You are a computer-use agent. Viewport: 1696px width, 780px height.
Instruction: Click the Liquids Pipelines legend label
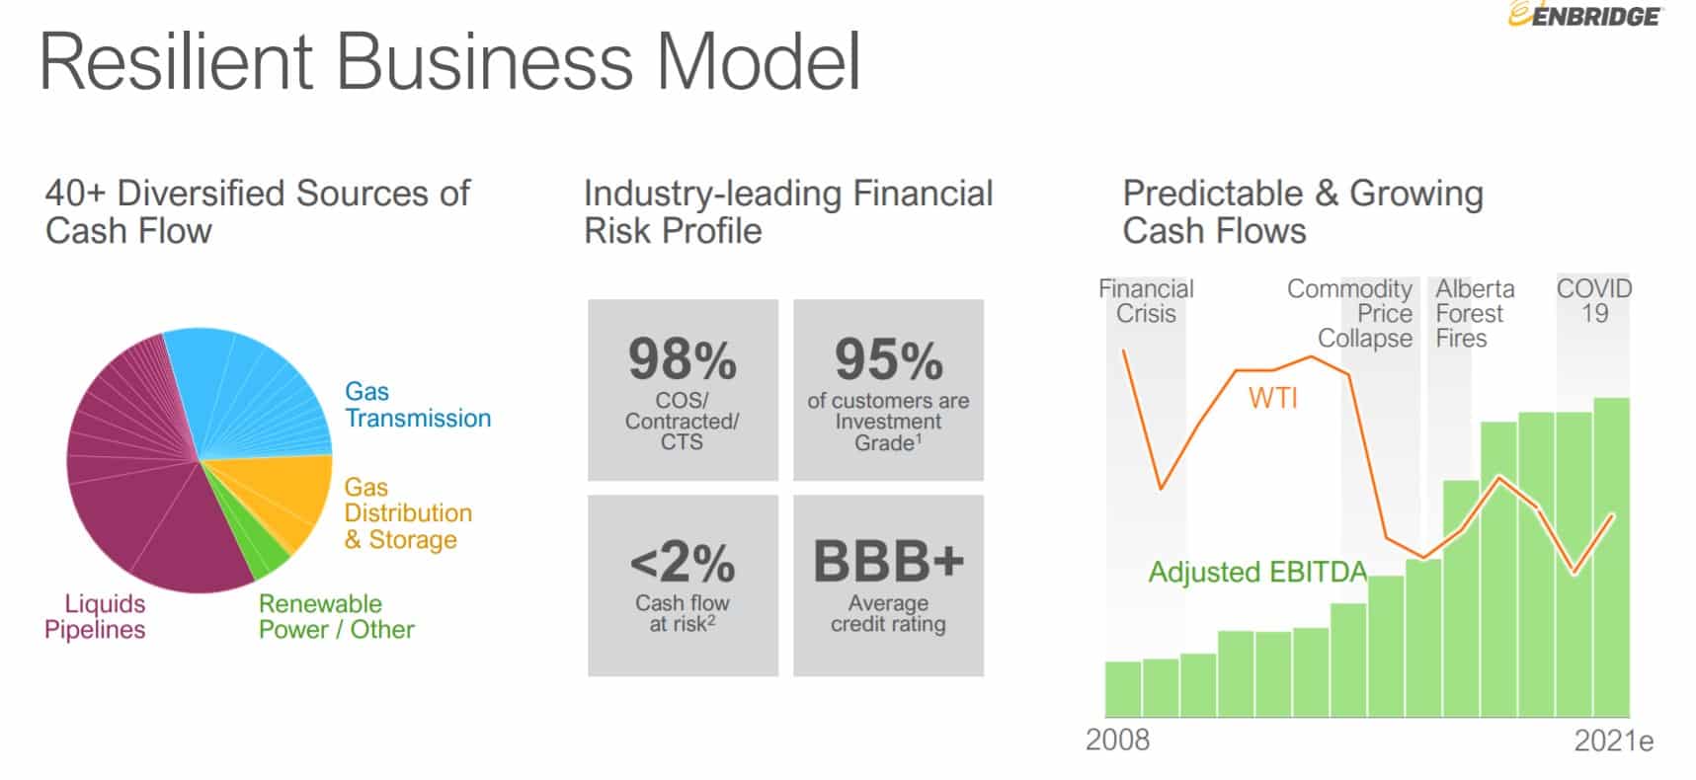(x=95, y=616)
